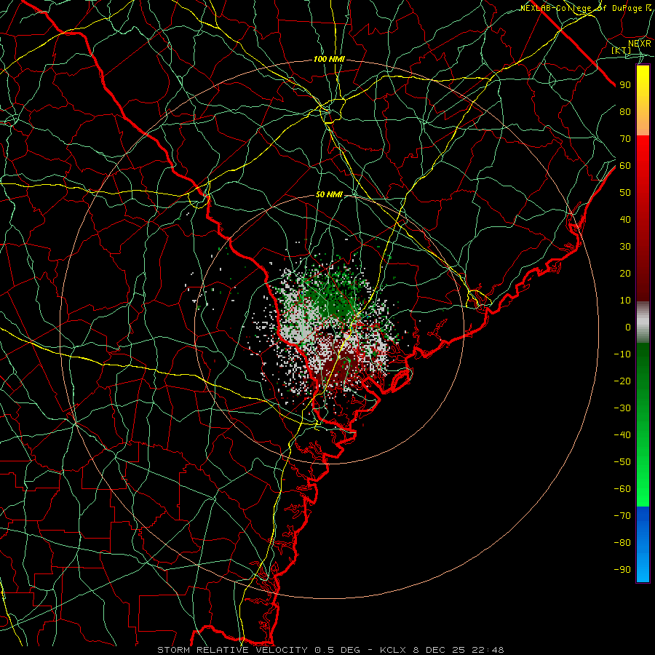Image resolution: width=655 pixels, height=655 pixels.
Task: Select the 80 value on the velocity scale
Action: click(x=625, y=112)
